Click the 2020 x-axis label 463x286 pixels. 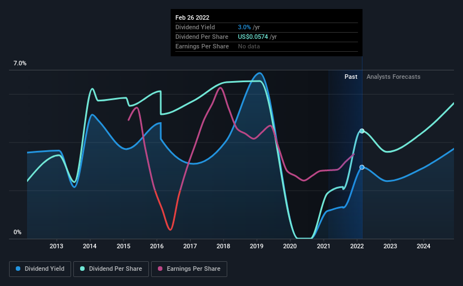290,246
